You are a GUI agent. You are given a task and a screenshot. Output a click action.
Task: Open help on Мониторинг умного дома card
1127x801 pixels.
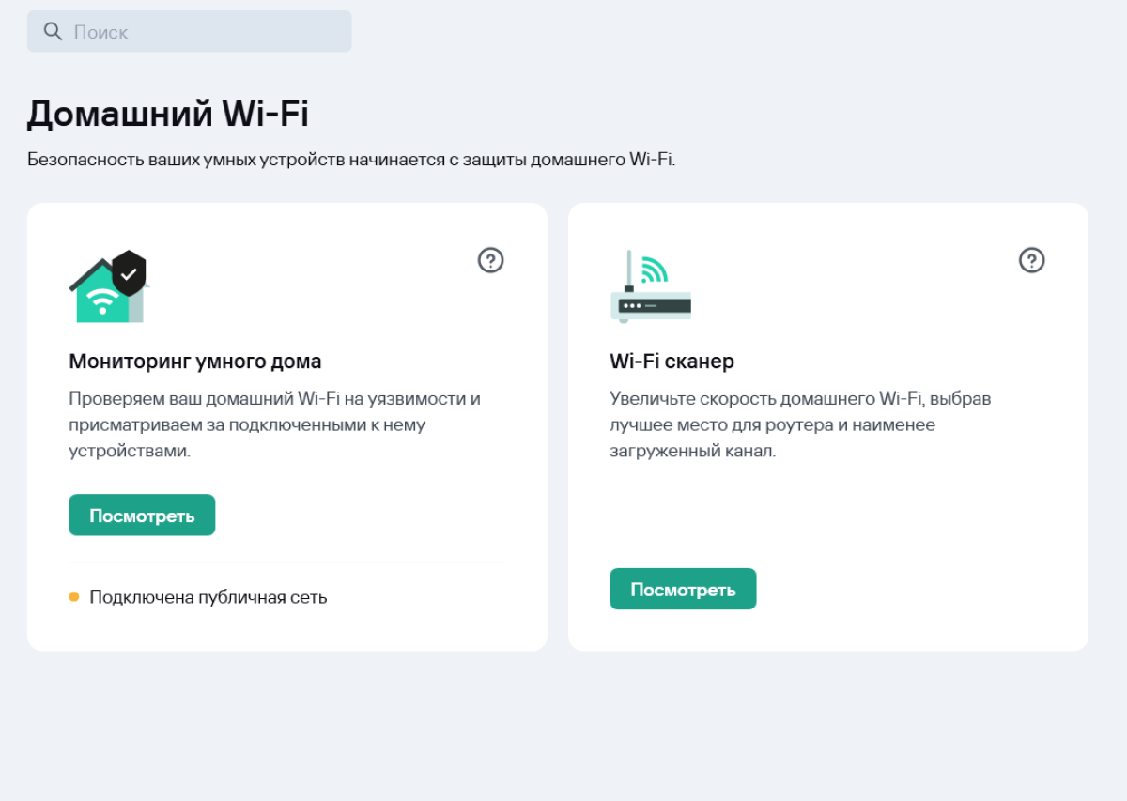click(489, 260)
